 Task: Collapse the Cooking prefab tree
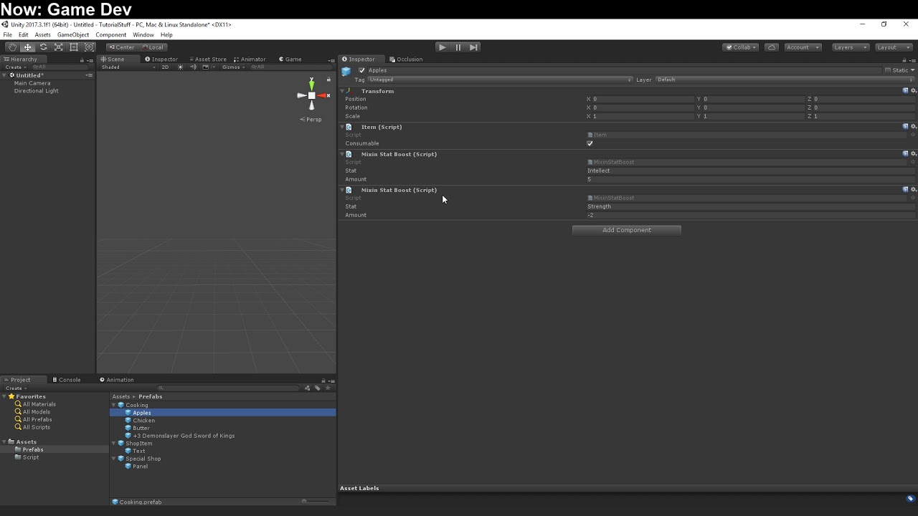113,406
